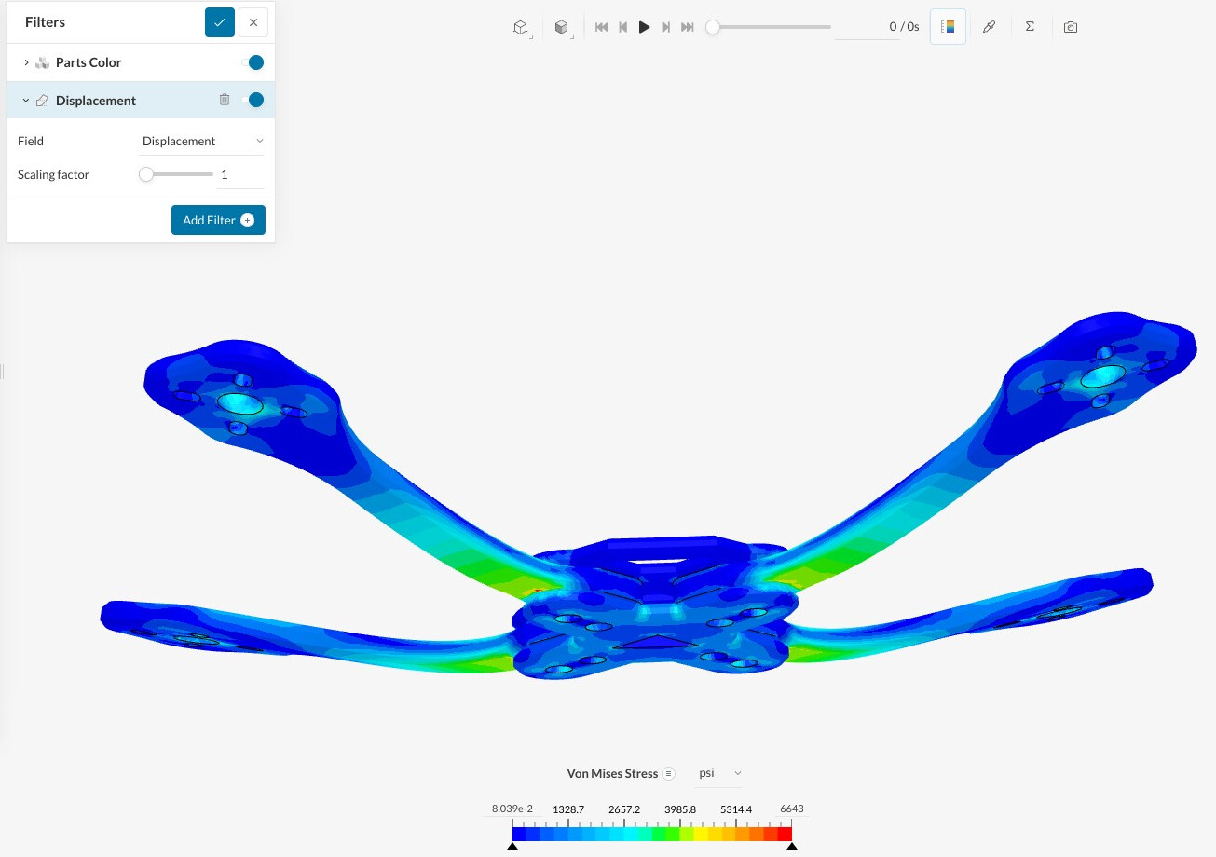
Task: Toggle the Displacement filter switch
Action: click(253, 100)
